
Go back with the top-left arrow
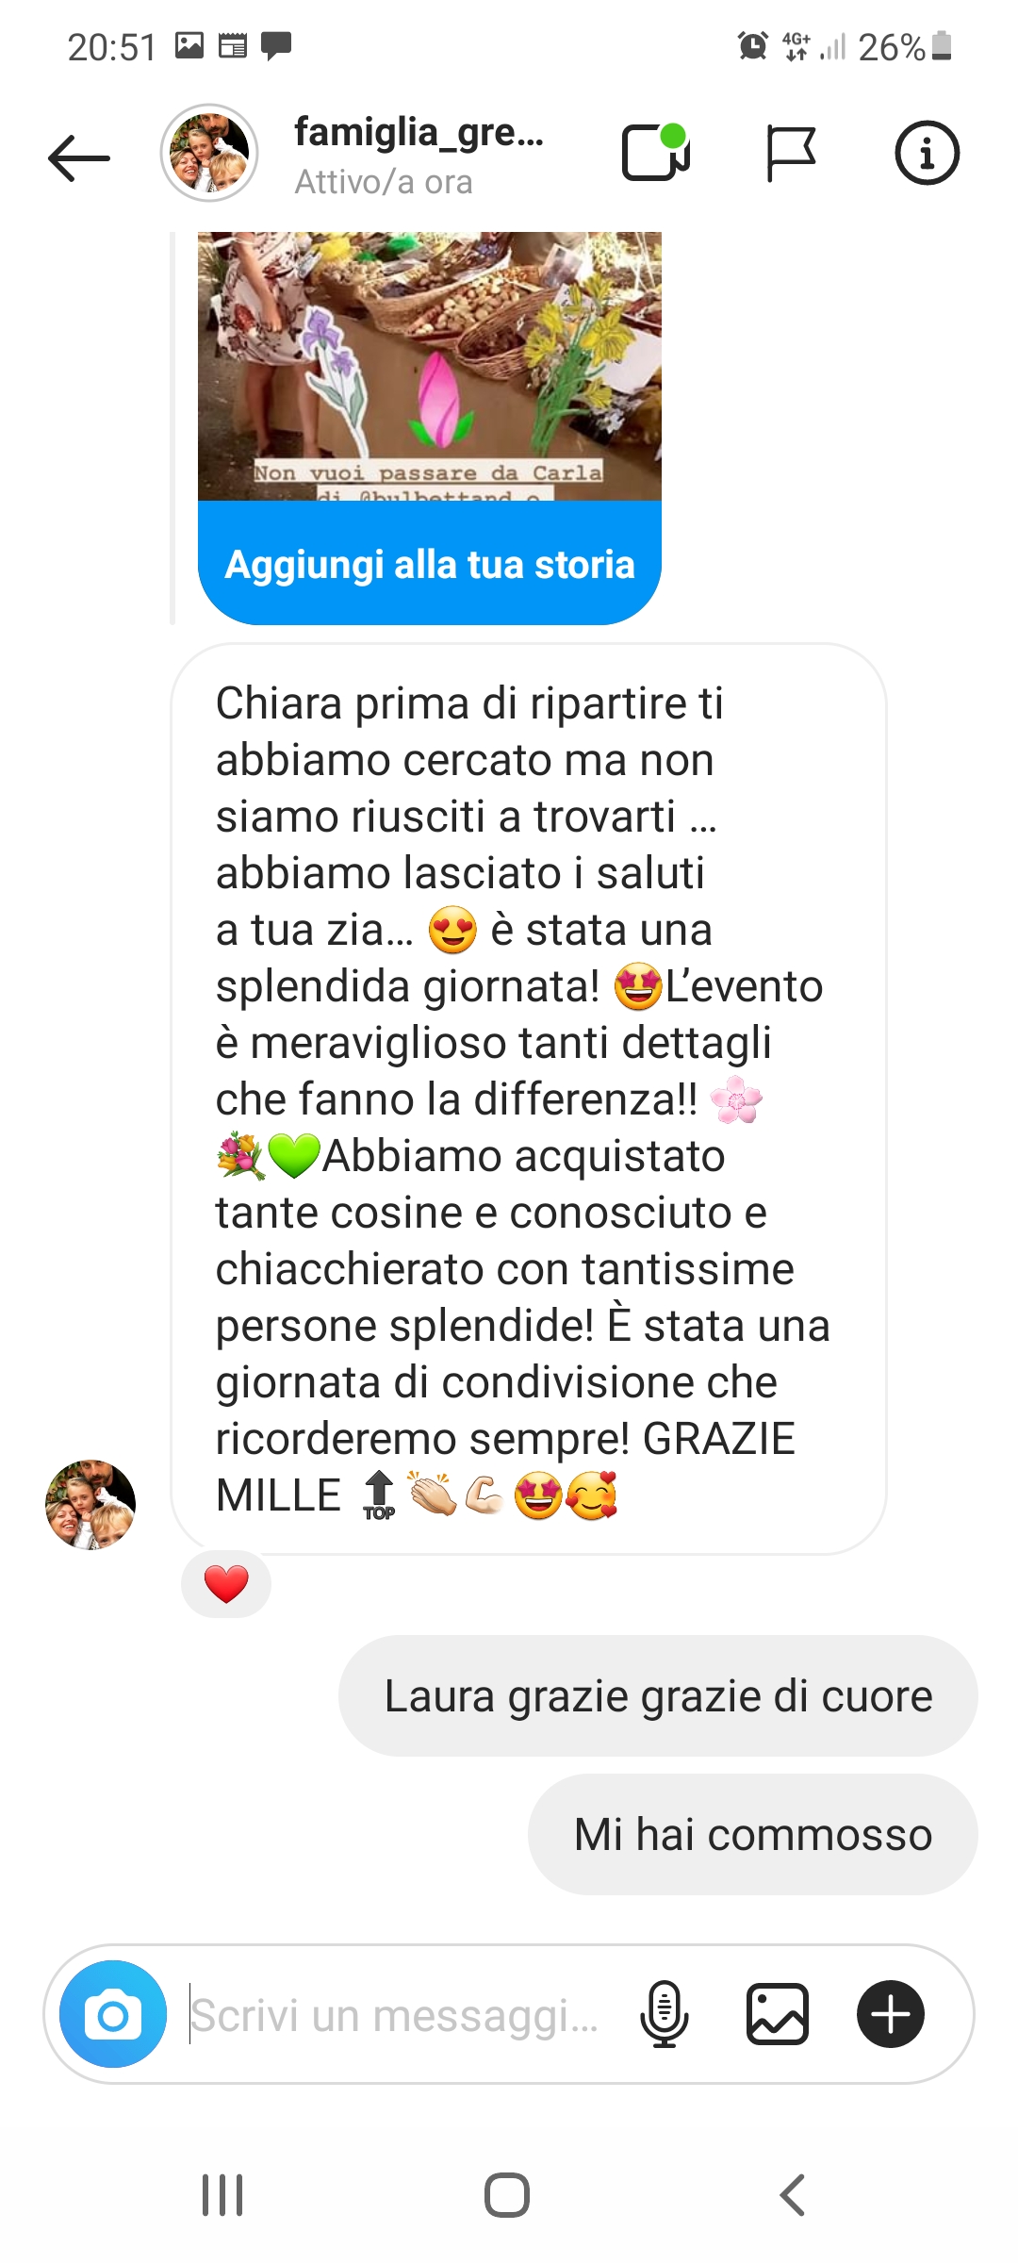(79, 157)
